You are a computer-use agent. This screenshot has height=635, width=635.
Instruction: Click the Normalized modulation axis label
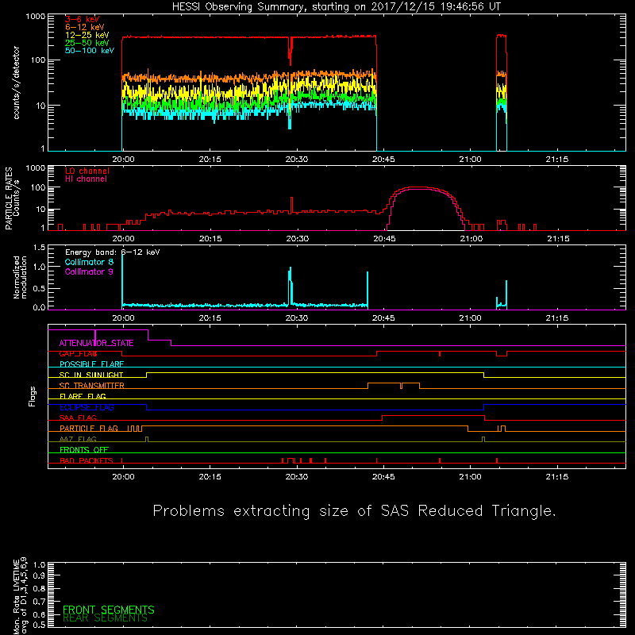point(20,277)
